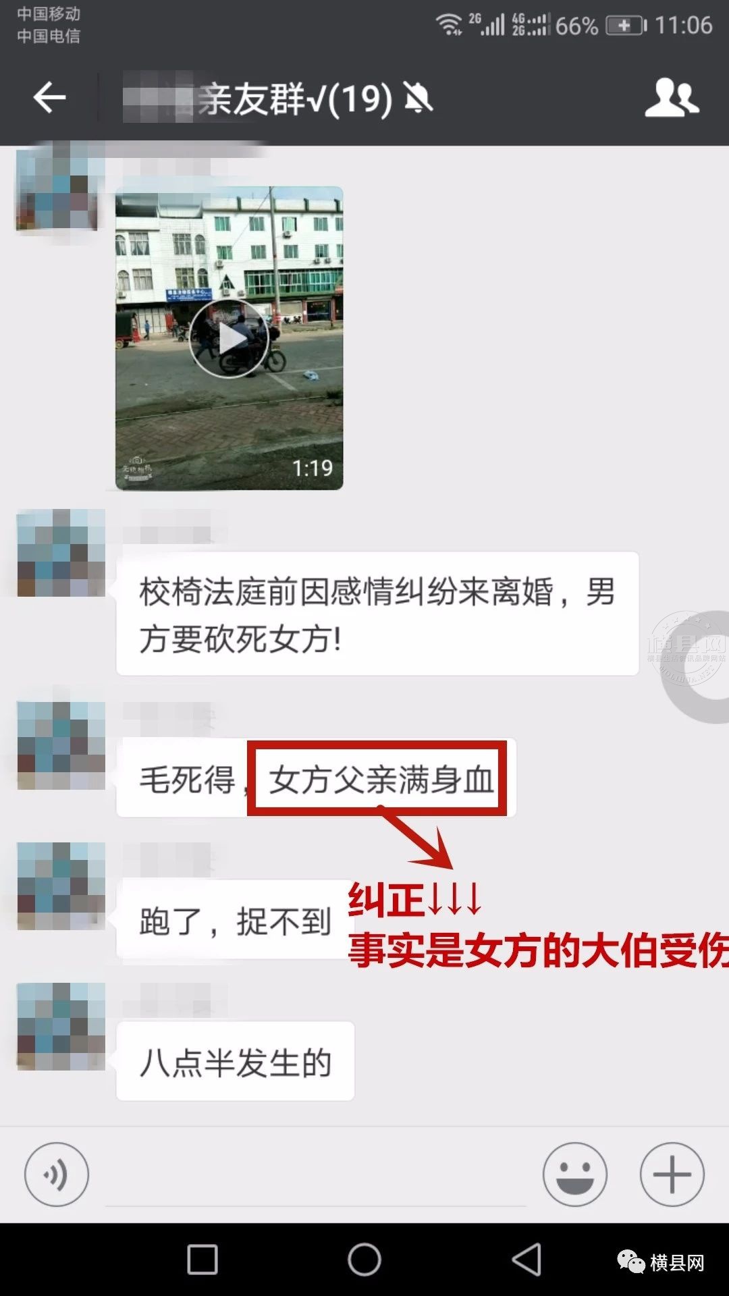Tap the muted bell icon in title

click(418, 99)
